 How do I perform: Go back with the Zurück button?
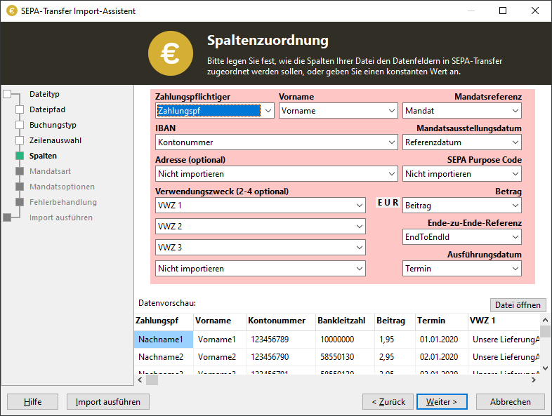coord(388,402)
